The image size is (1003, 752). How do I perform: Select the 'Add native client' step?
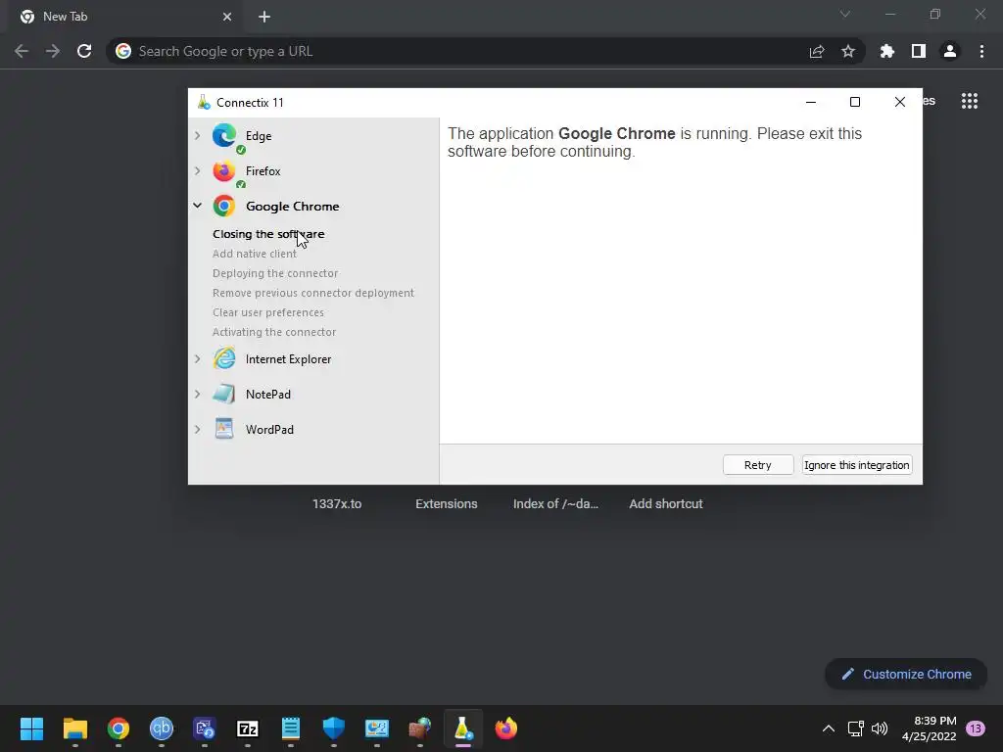(x=255, y=254)
